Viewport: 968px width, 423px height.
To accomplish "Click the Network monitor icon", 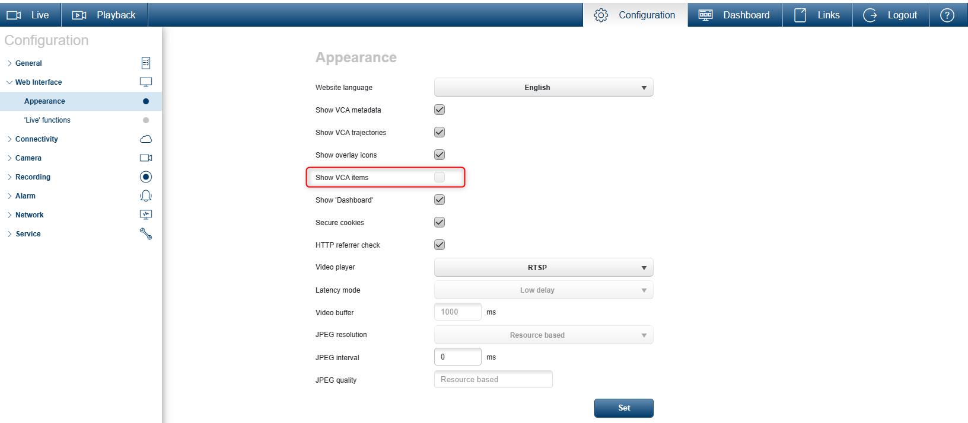I will click(x=146, y=214).
